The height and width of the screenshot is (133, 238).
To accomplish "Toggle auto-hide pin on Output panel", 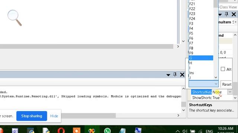I will click(x=175, y=75).
